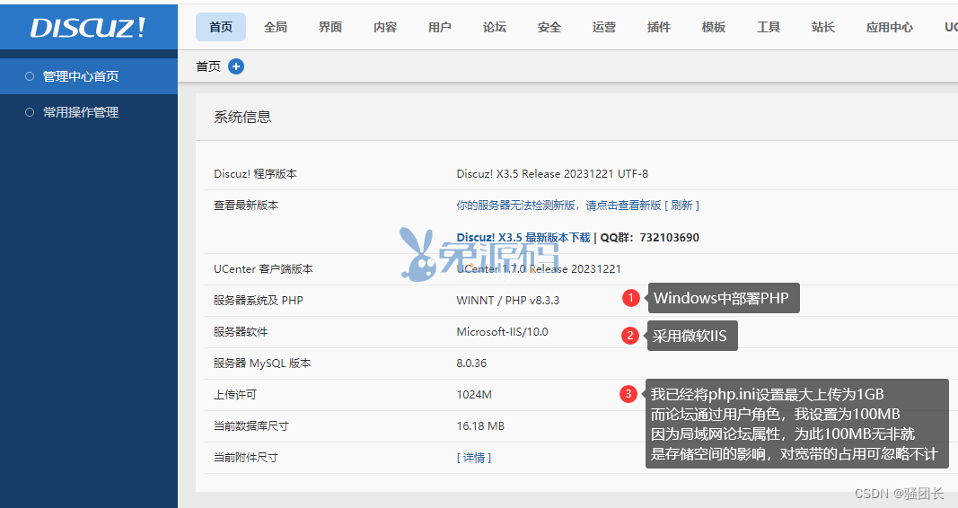Select the 1024M upload limit value
The width and height of the screenshot is (958, 508).
[x=474, y=394]
